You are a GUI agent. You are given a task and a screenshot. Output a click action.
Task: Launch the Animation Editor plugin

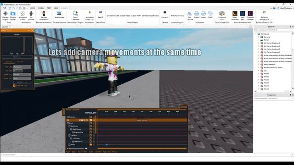pyautogui.click(x=23, y=16)
